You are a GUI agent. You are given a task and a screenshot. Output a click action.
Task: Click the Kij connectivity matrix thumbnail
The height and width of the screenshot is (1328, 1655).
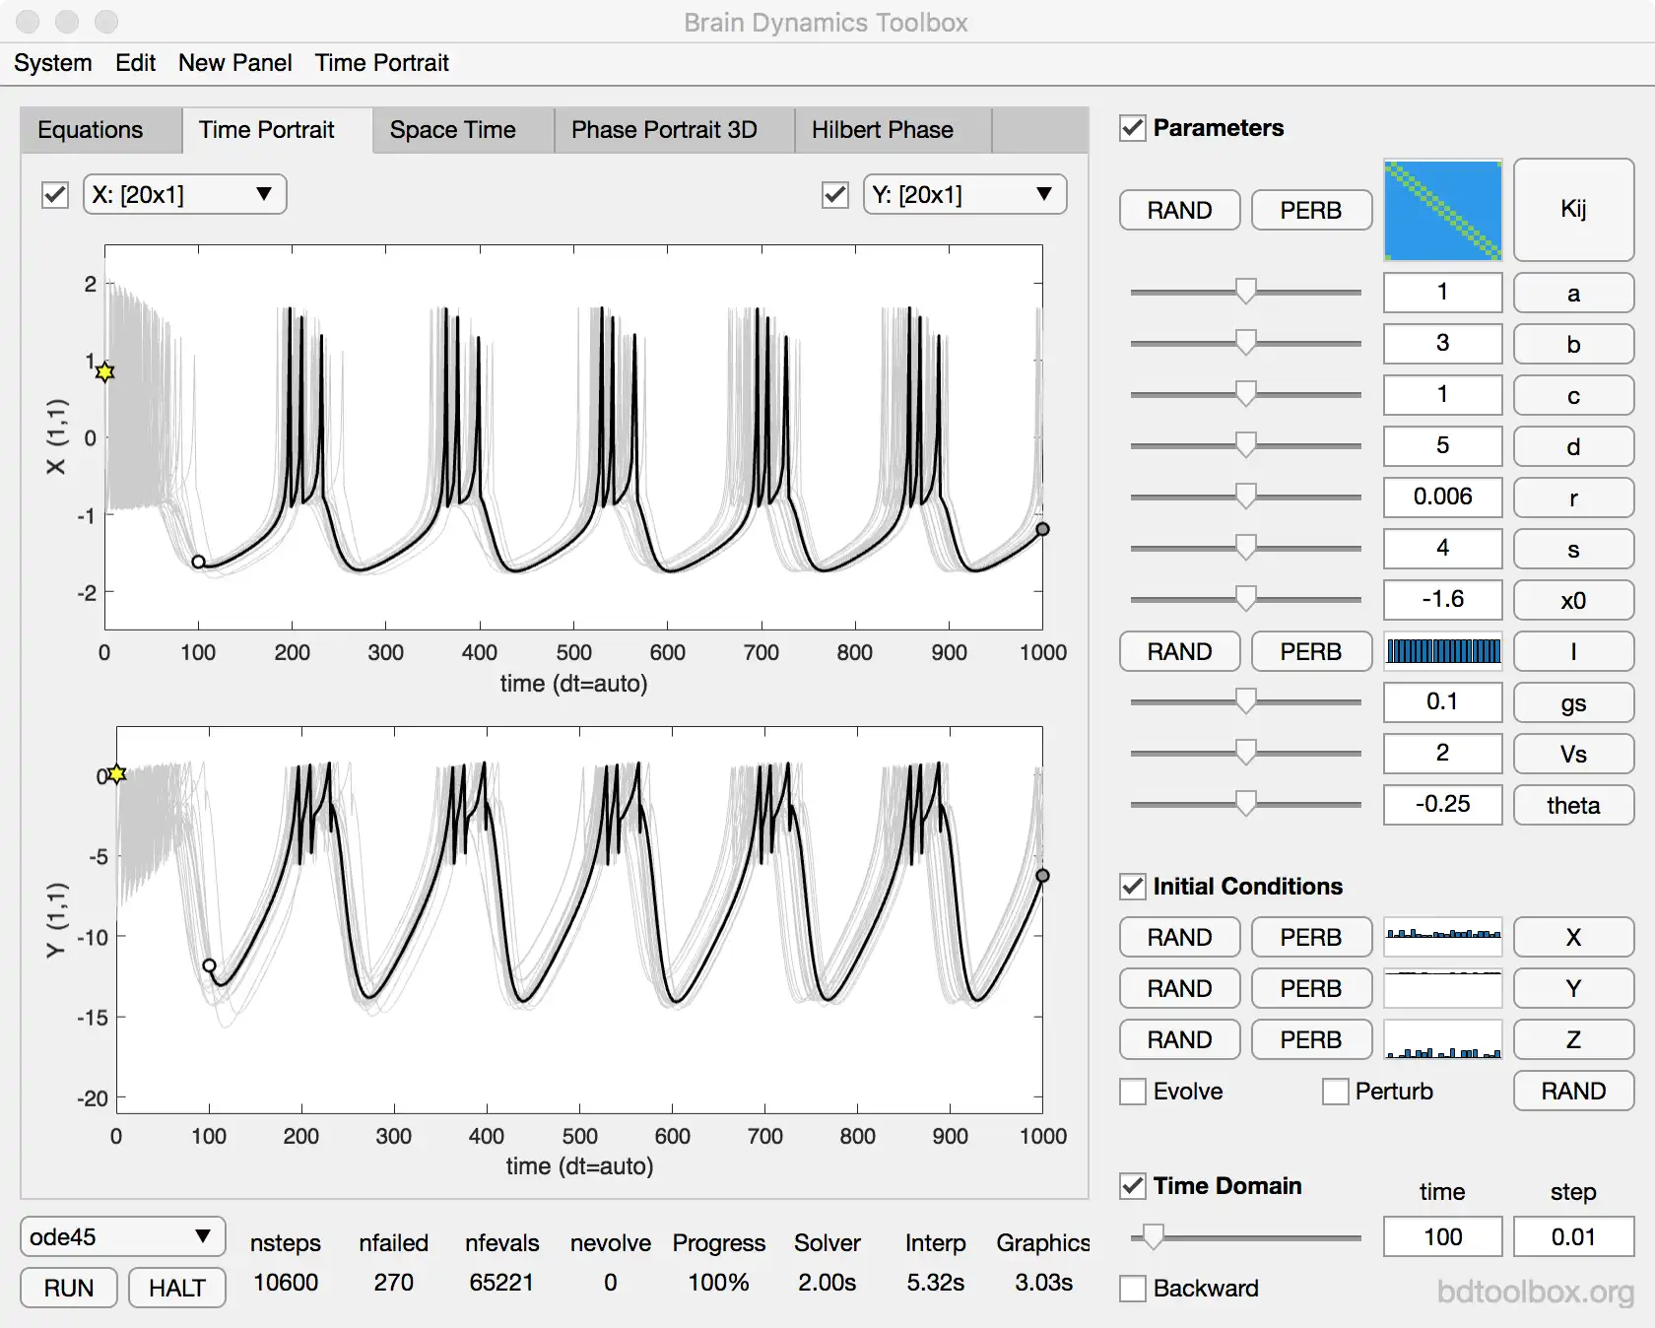point(1442,210)
